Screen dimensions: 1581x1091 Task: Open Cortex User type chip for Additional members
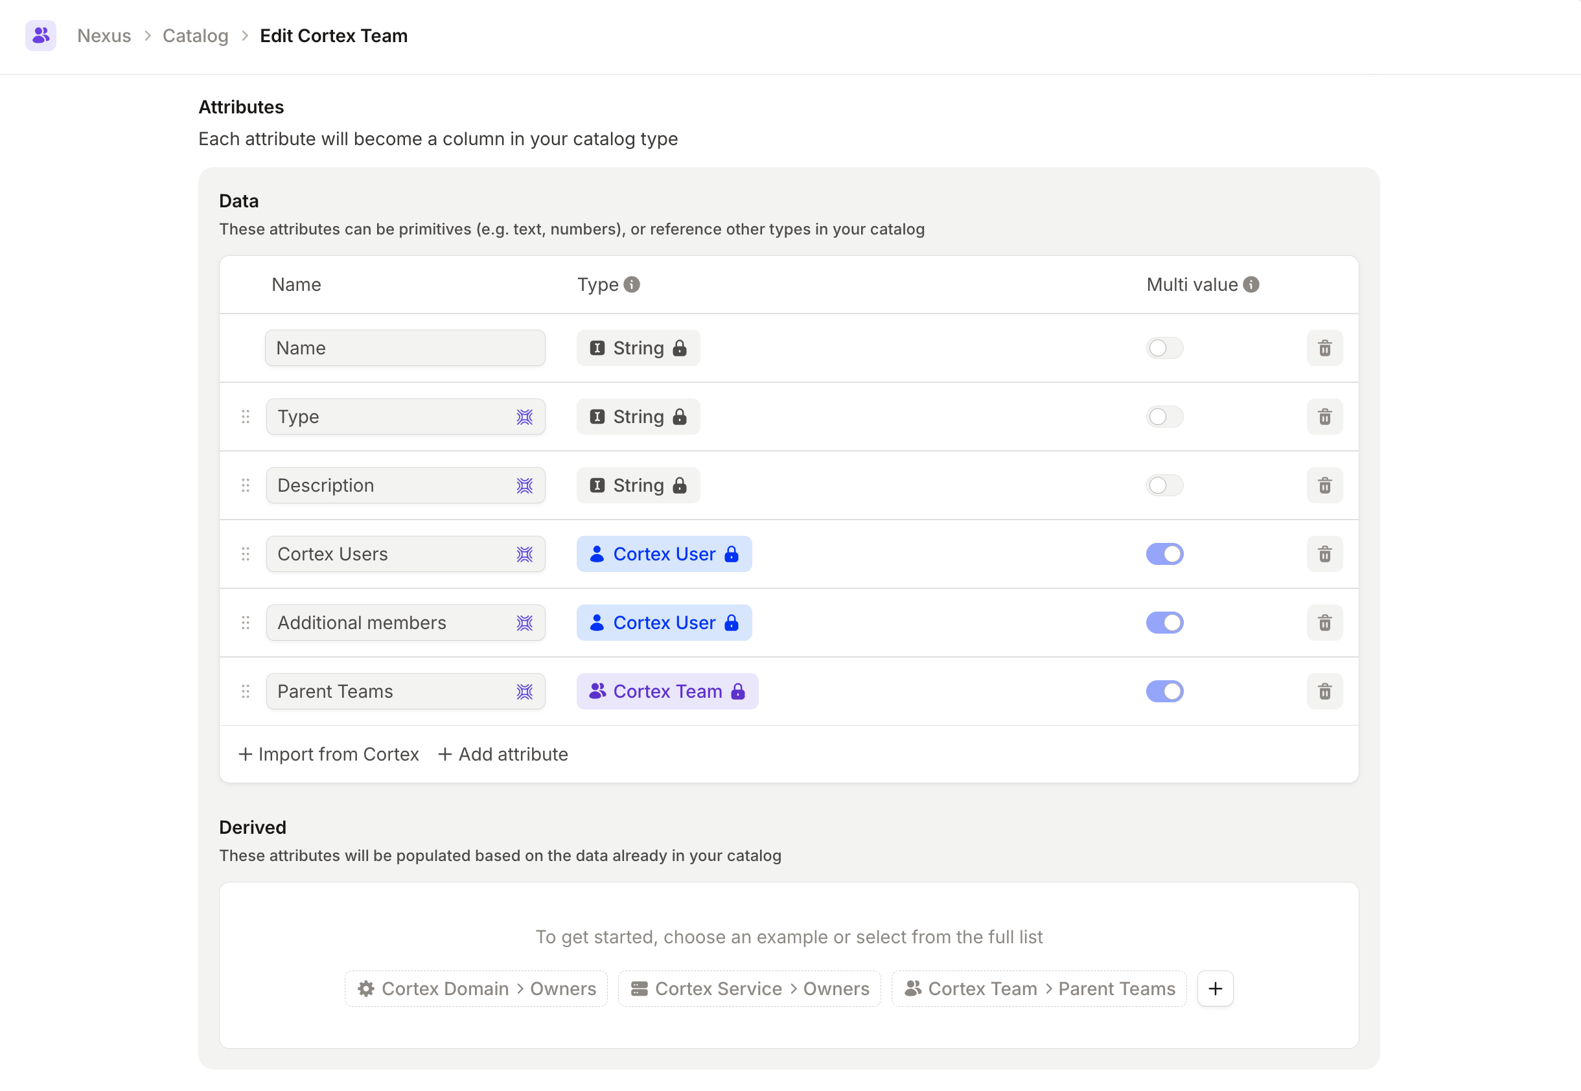click(x=664, y=623)
